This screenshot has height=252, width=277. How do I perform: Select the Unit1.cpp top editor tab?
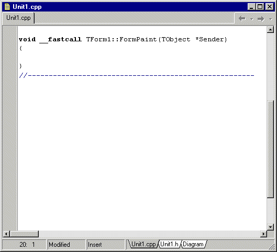tap(18, 18)
